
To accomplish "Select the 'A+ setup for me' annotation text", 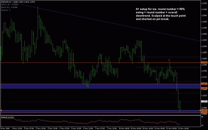I will point(161,14).
